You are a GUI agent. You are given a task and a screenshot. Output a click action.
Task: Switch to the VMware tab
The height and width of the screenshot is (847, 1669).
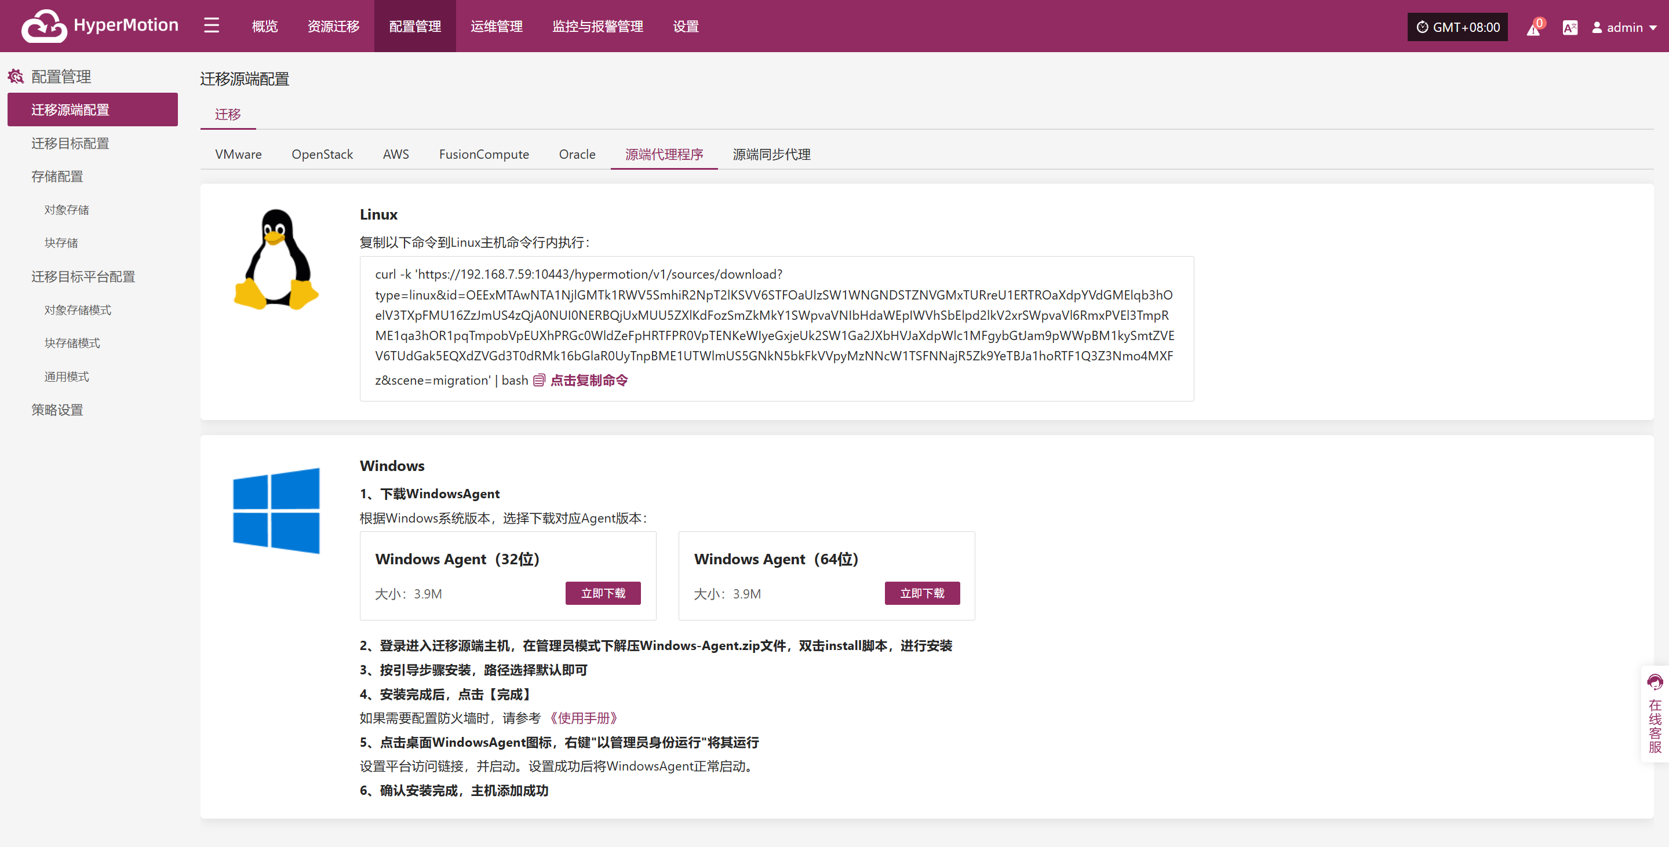tap(238, 154)
